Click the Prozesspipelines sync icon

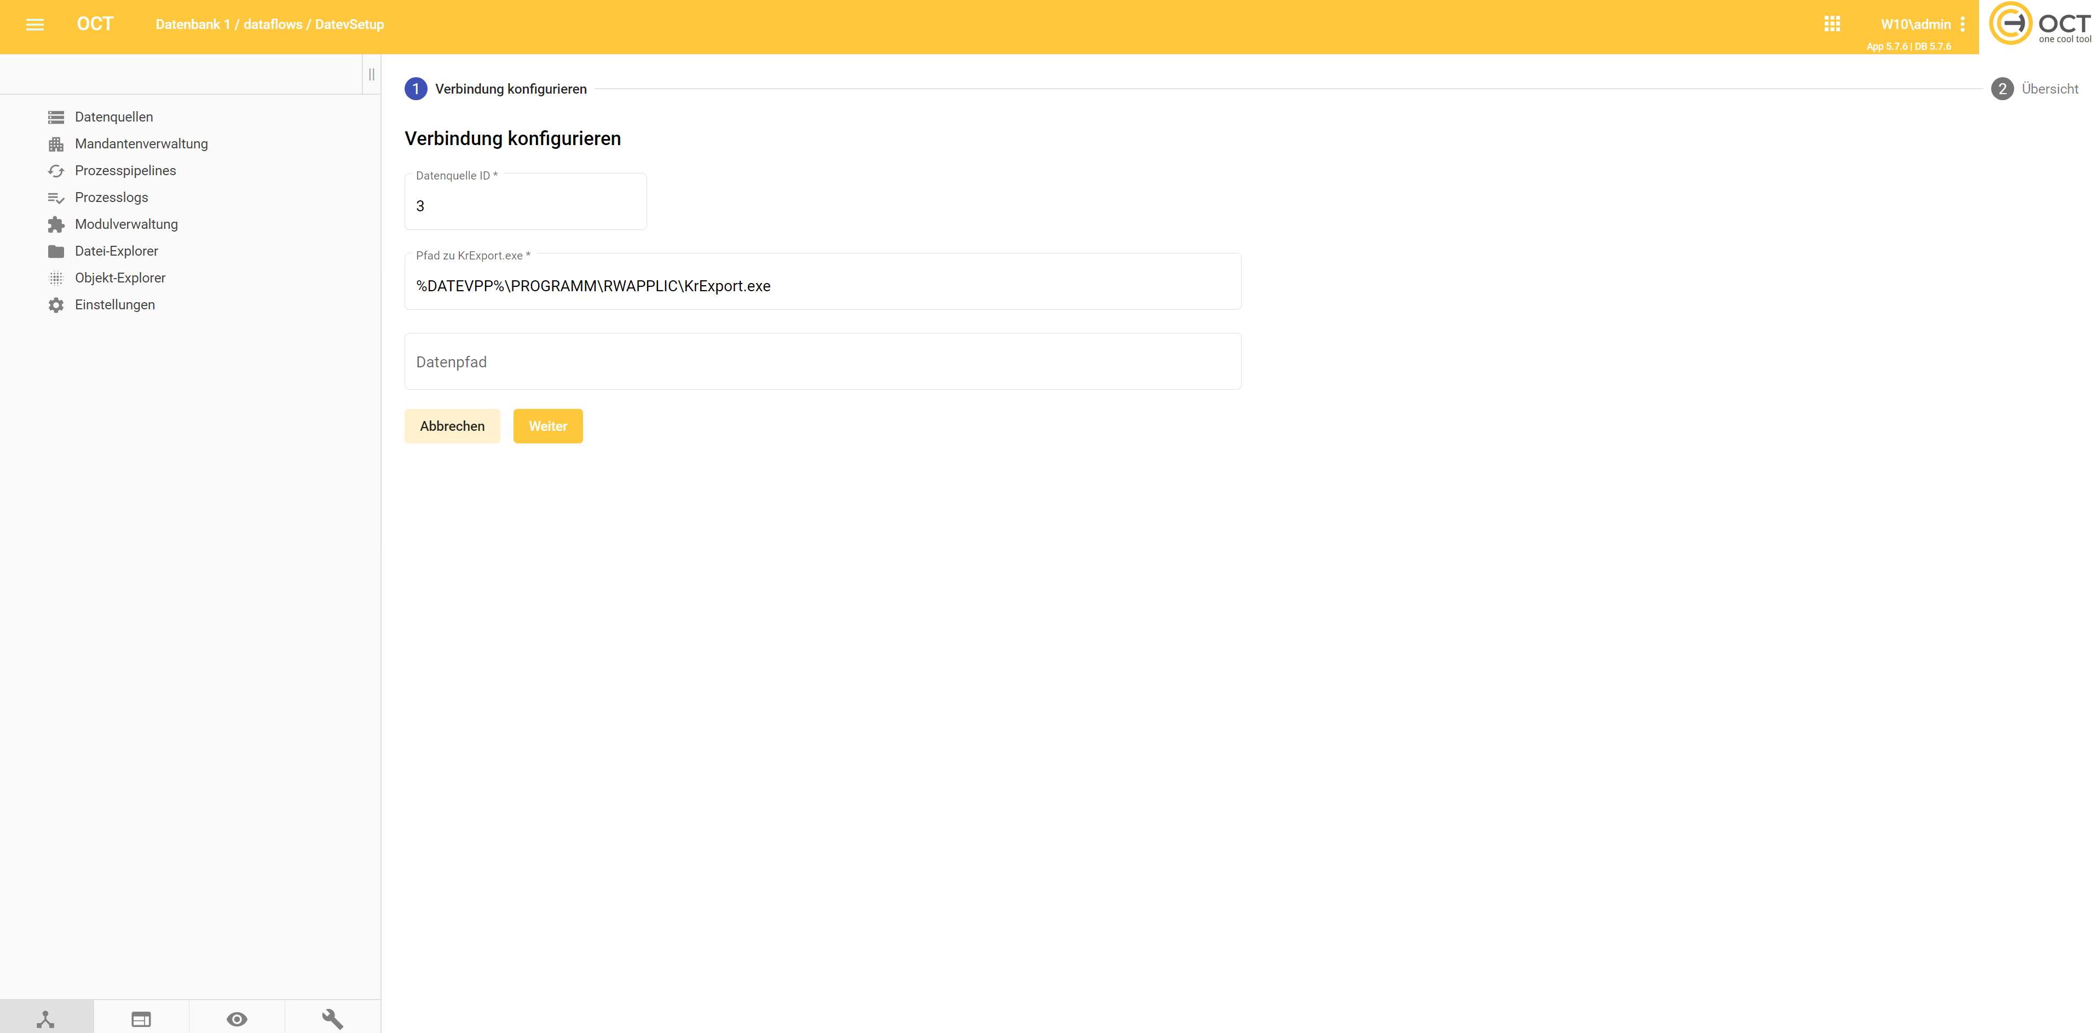[x=56, y=171]
